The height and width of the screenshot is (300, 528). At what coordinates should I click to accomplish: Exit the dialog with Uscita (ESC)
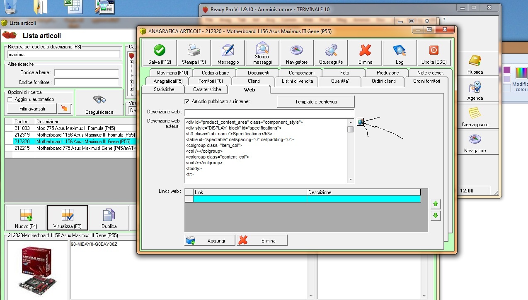(x=434, y=50)
